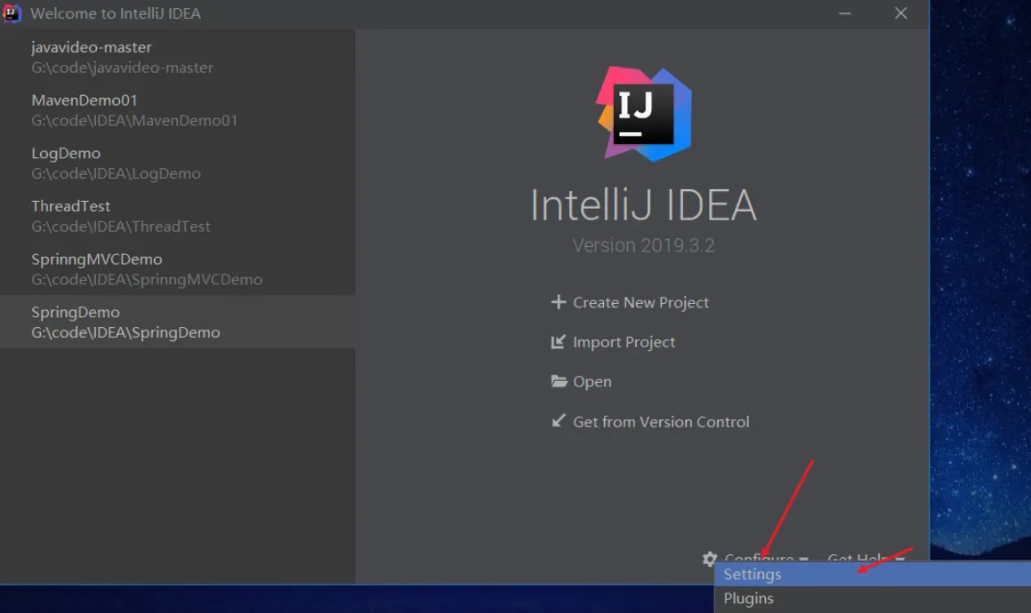The image size is (1031, 613).
Task: Click the Get from Version Control link
Action: [661, 422]
